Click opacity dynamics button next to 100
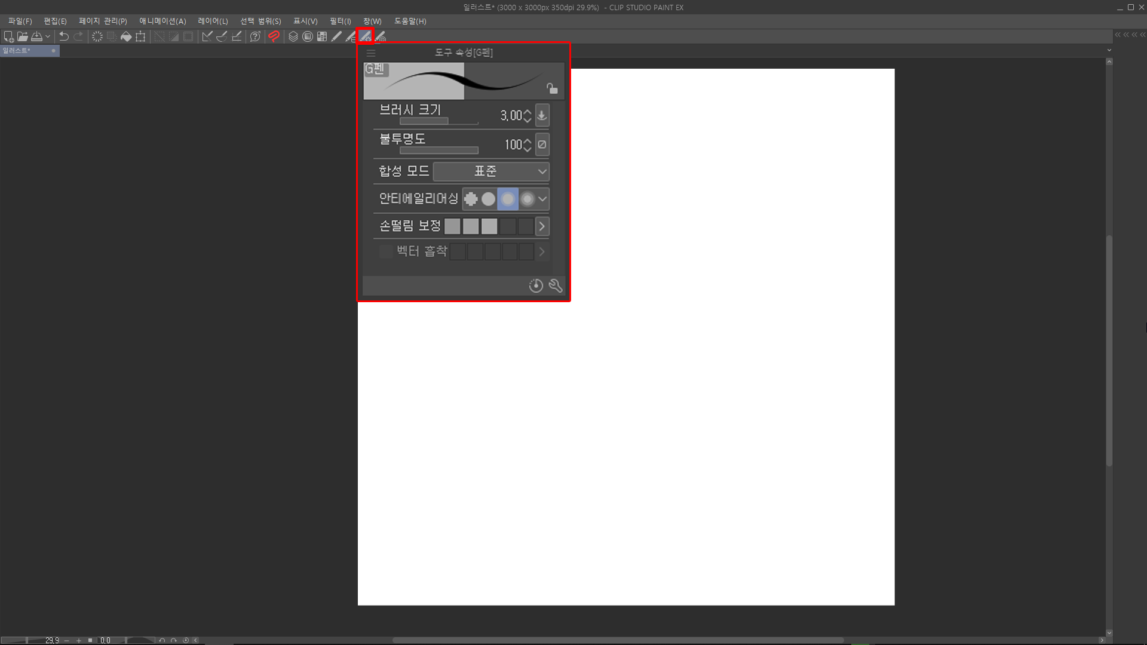This screenshot has width=1147, height=645. point(542,145)
